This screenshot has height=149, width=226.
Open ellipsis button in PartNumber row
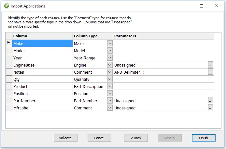pyautogui.click(x=211, y=101)
